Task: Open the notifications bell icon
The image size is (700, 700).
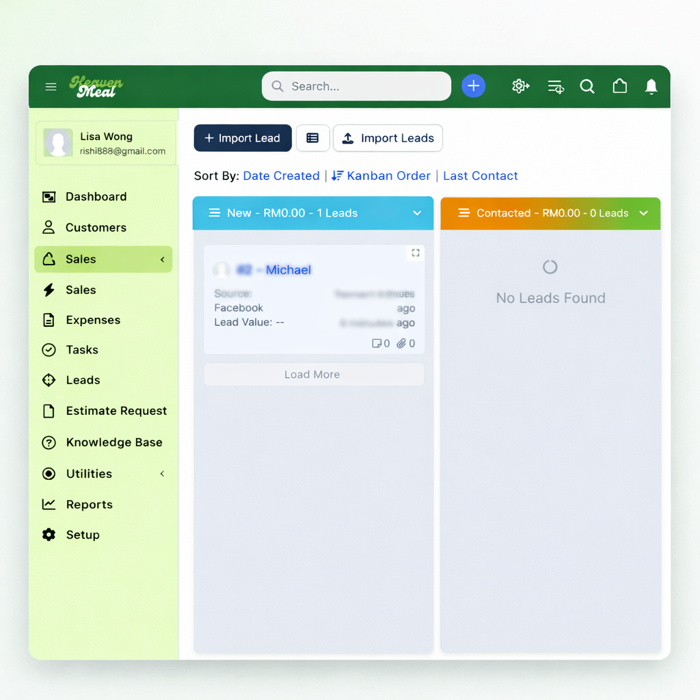Action: [x=651, y=86]
